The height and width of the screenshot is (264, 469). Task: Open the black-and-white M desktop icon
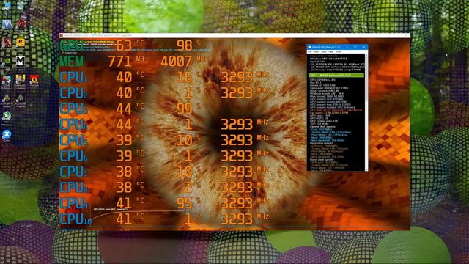click(x=21, y=62)
